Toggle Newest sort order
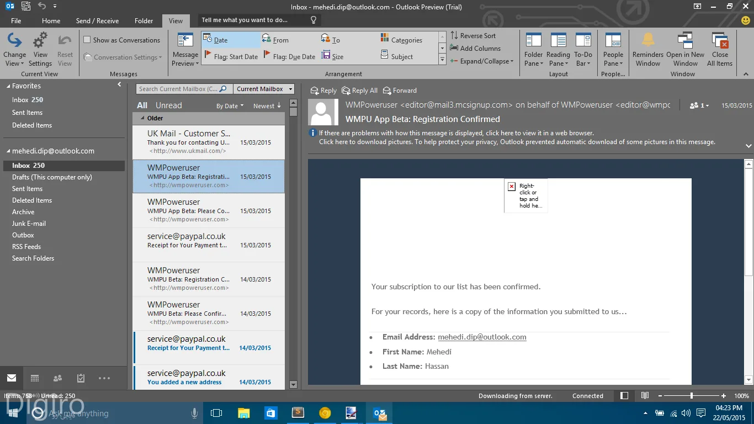 (x=267, y=106)
